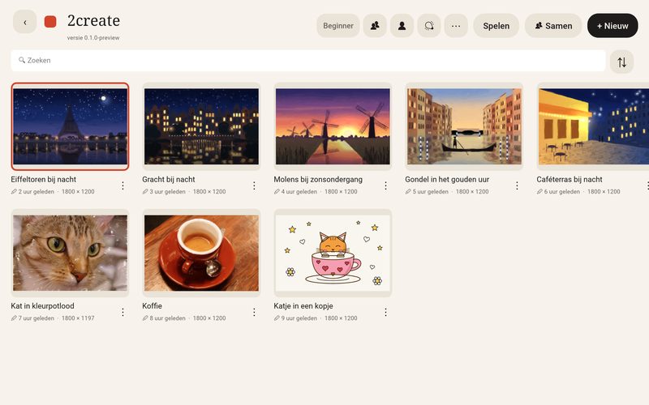This screenshot has height=405, width=649.
Task: Open options menu for Koffie
Action: pos(254,312)
